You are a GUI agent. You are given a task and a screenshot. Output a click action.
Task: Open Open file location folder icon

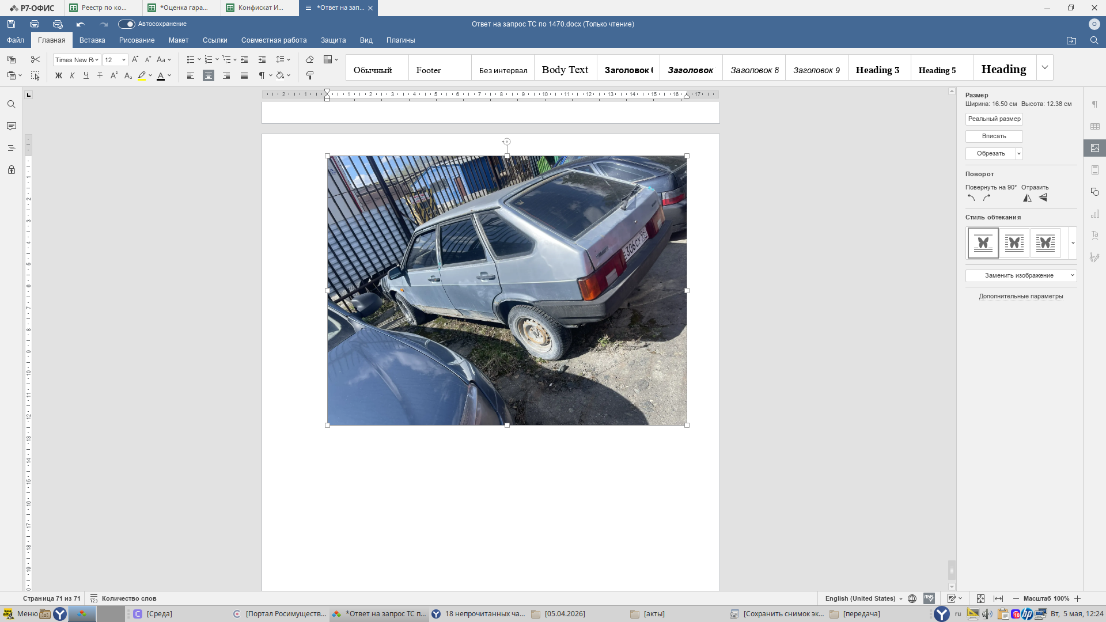click(x=1071, y=40)
